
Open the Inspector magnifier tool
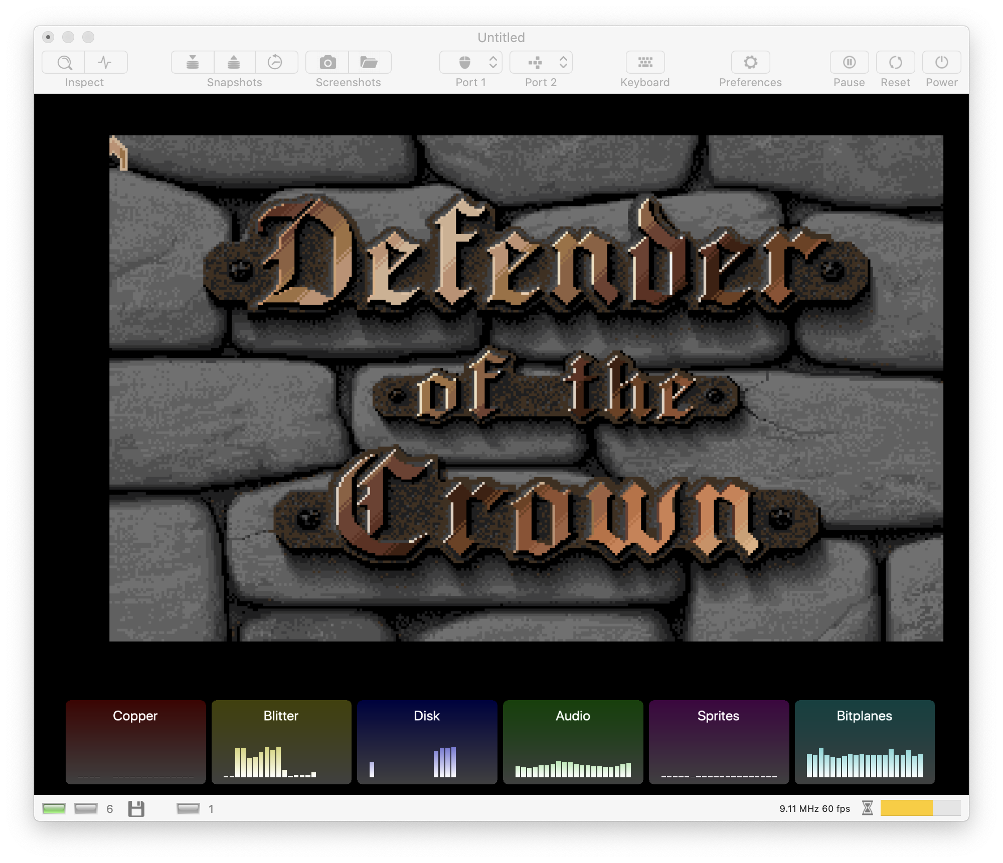64,62
